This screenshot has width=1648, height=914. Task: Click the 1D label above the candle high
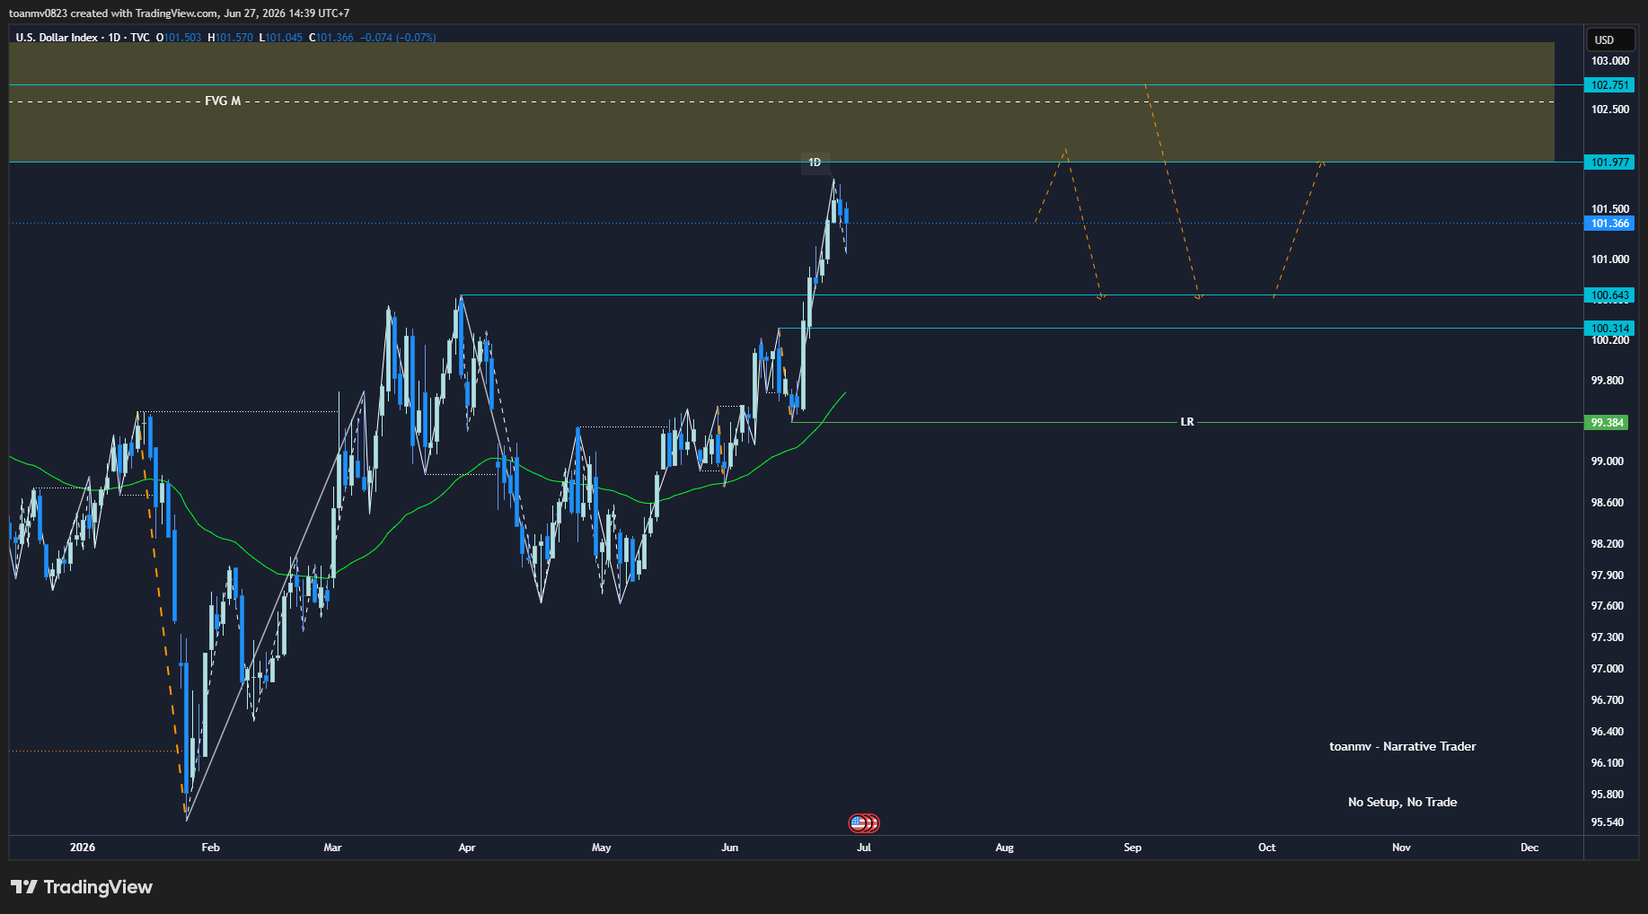point(815,163)
